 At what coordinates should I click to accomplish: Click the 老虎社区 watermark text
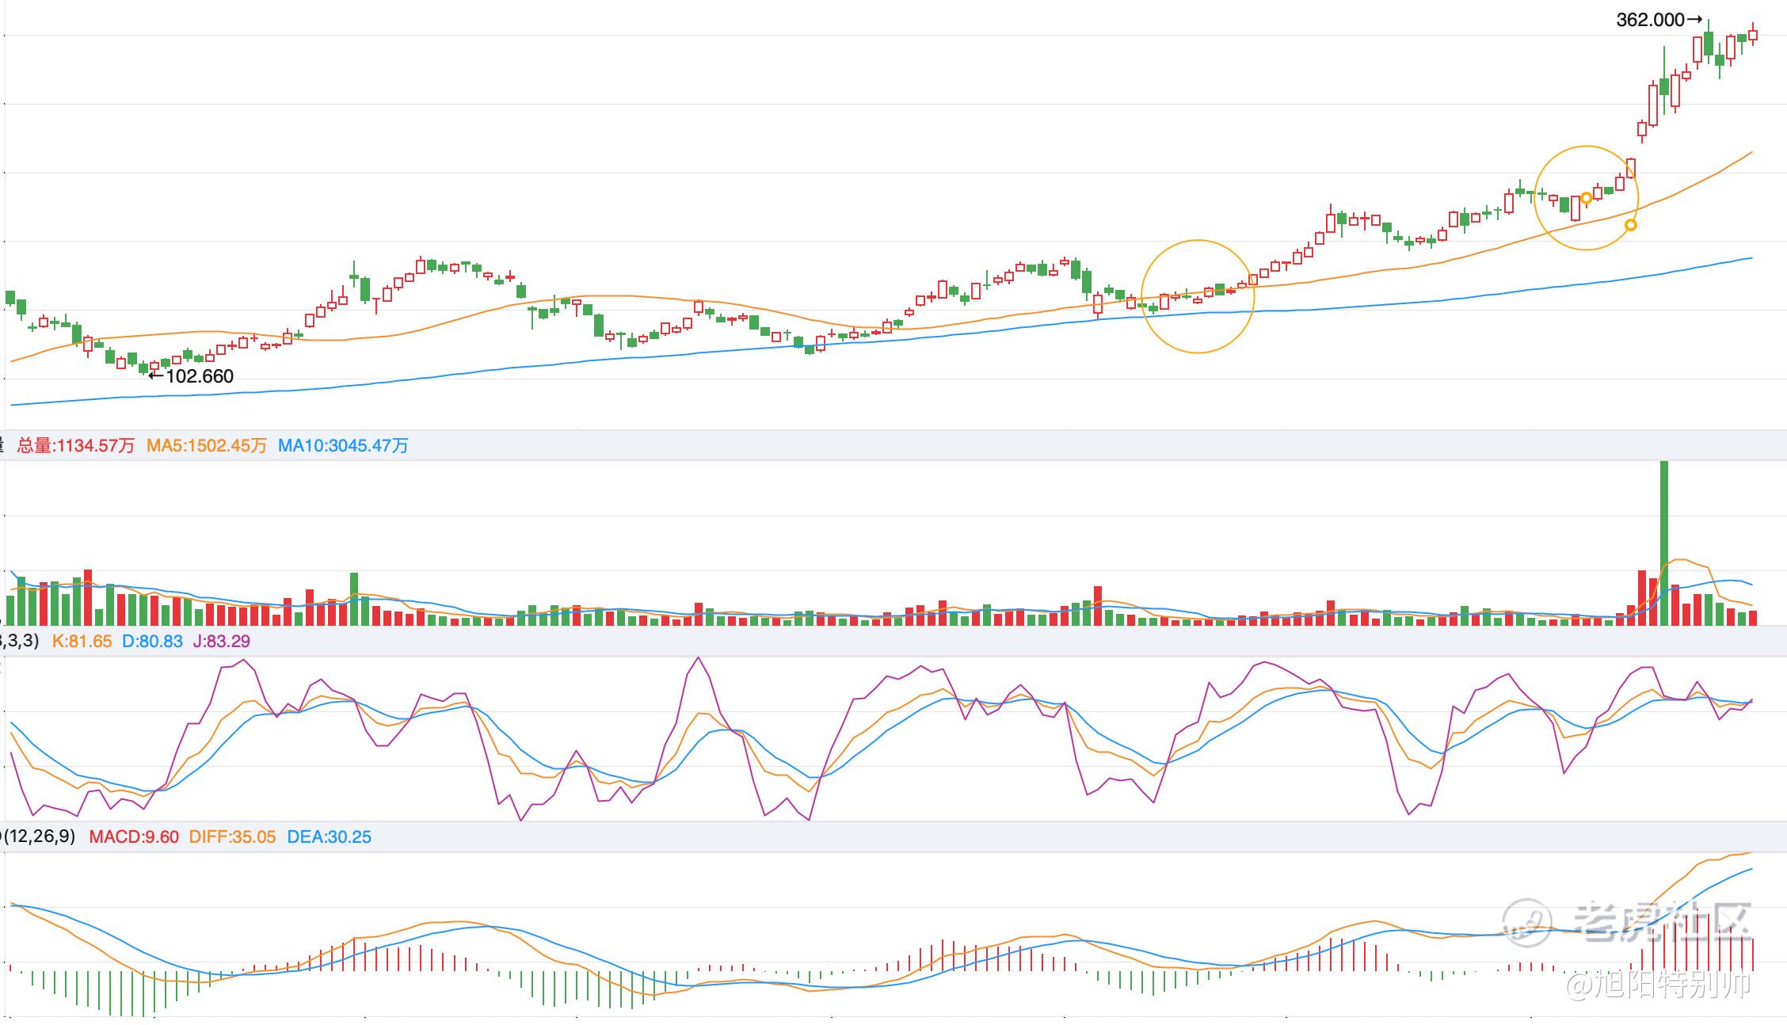pos(1662,923)
